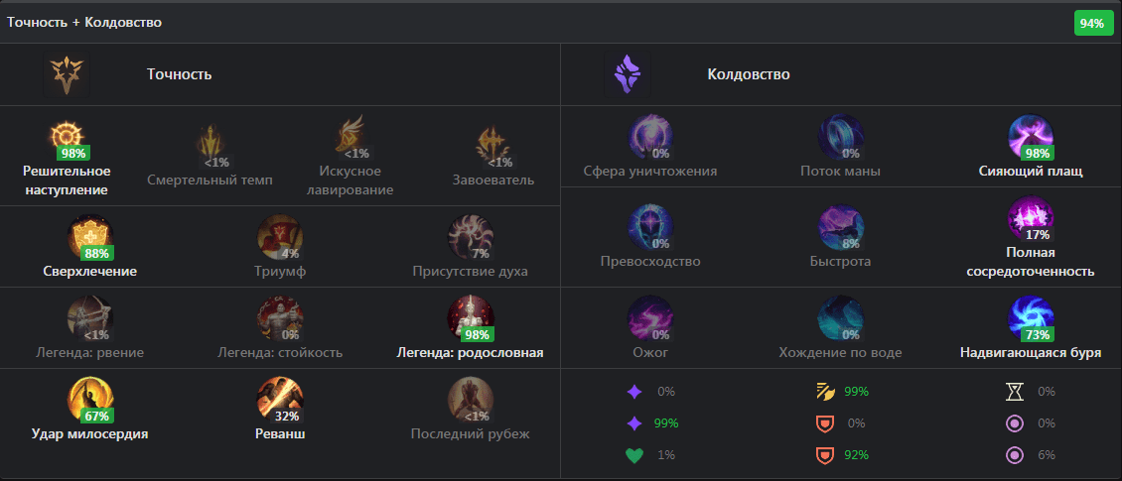This screenshot has height=481, width=1122.
Task: Select the Надвигающаяся буря rune icon
Action: (1031, 318)
